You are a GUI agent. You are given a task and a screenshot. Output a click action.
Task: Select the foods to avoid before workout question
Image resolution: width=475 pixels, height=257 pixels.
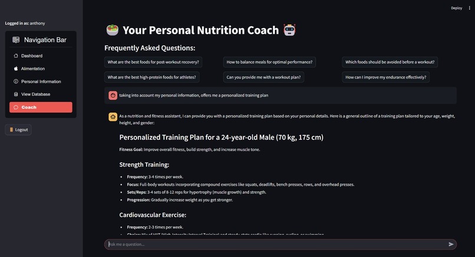pos(390,62)
